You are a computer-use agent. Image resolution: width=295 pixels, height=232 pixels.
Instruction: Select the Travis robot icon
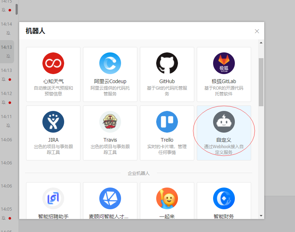[110, 122]
